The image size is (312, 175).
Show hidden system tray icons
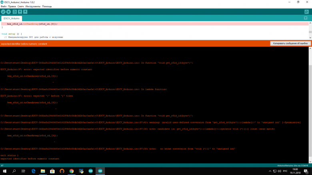[x=270, y=171]
